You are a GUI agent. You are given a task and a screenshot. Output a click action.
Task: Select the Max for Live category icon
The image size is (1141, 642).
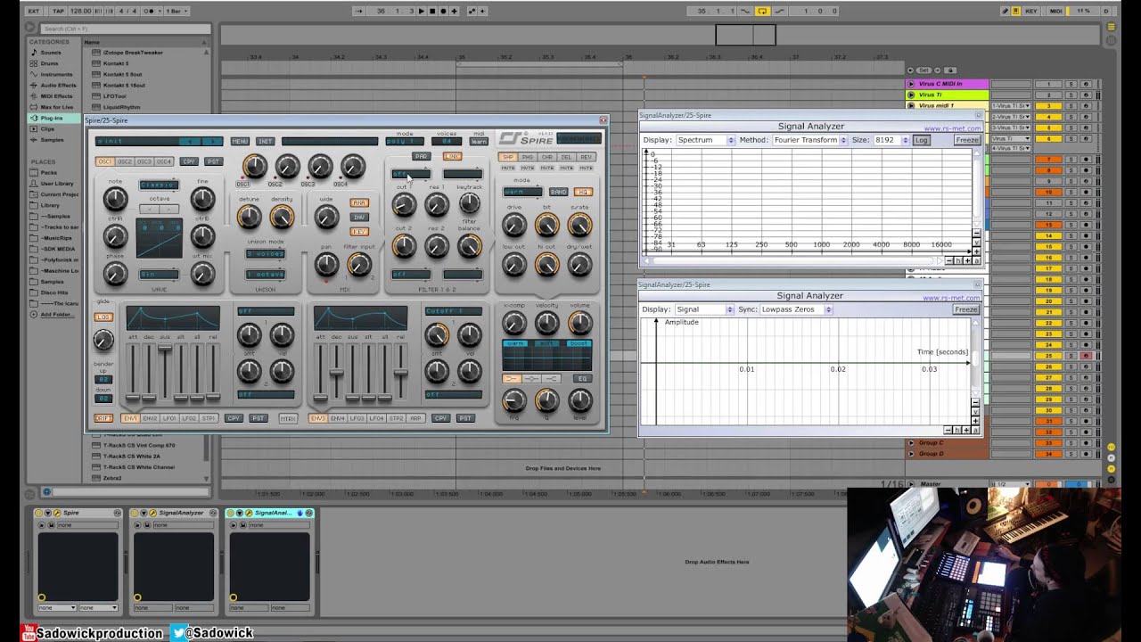point(34,107)
